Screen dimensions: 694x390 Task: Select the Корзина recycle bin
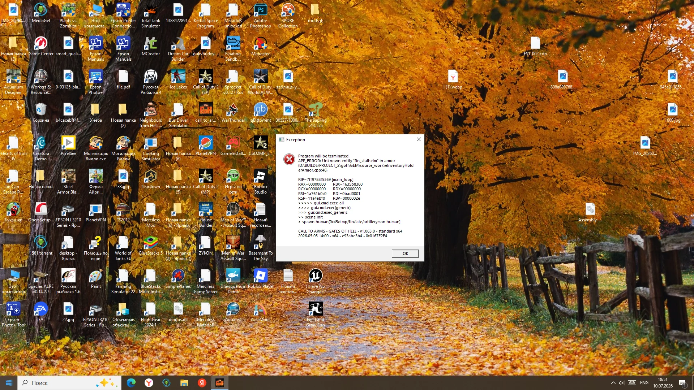click(41, 113)
